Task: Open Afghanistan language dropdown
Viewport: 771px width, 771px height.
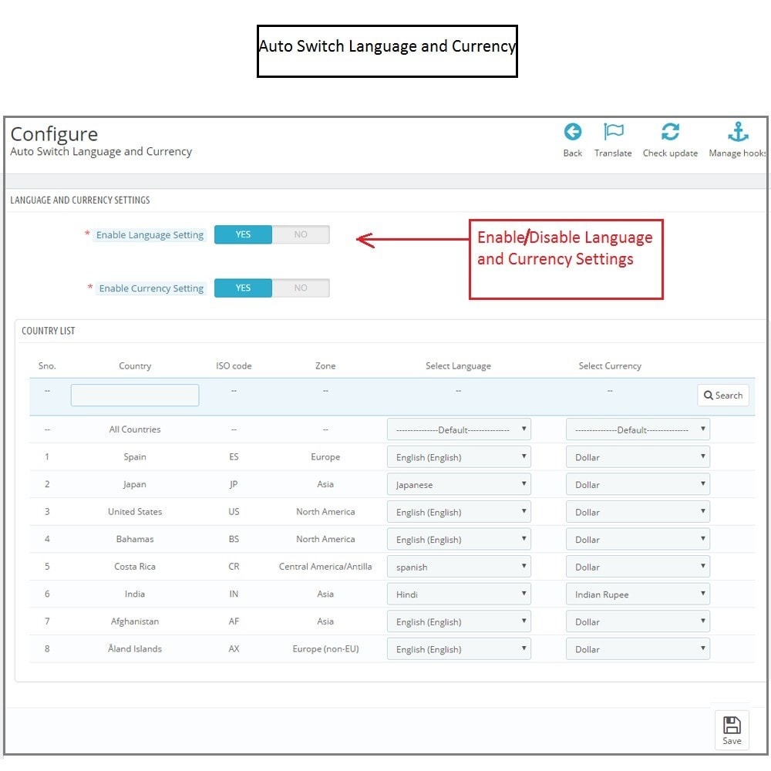Action: (459, 622)
